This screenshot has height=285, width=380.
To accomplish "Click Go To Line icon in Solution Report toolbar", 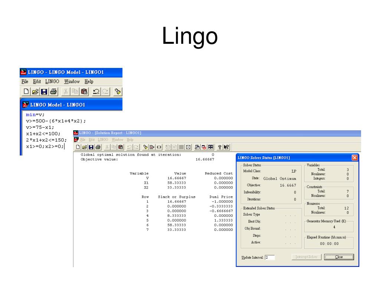I will pyautogui.click(x=152, y=147).
